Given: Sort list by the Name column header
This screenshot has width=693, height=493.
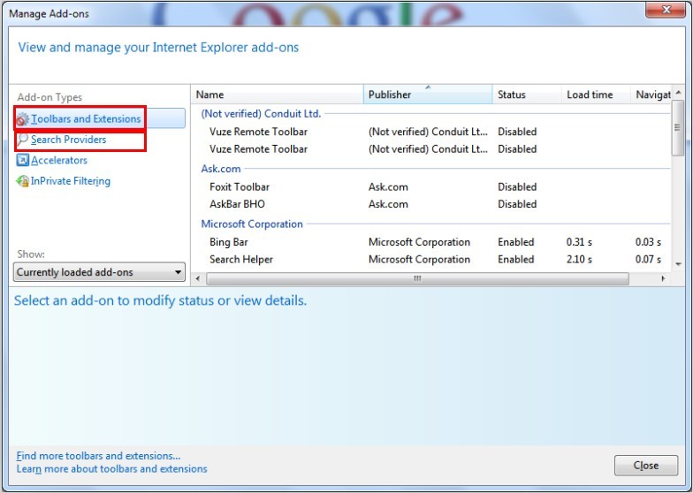Looking at the screenshot, I should pyautogui.click(x=278, y=95).
